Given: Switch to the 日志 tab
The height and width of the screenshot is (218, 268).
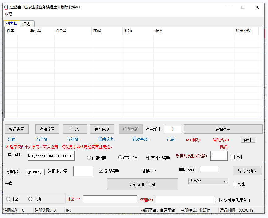Looking at the screenshot, I should (27, 24).
